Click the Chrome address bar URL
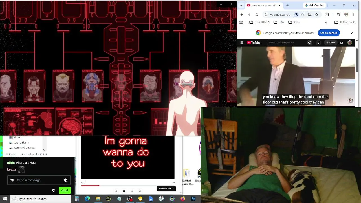This screenshot has height=203, width=361. pos(280,14)
